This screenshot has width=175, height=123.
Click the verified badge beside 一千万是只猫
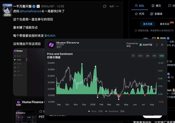pos(34,6)
